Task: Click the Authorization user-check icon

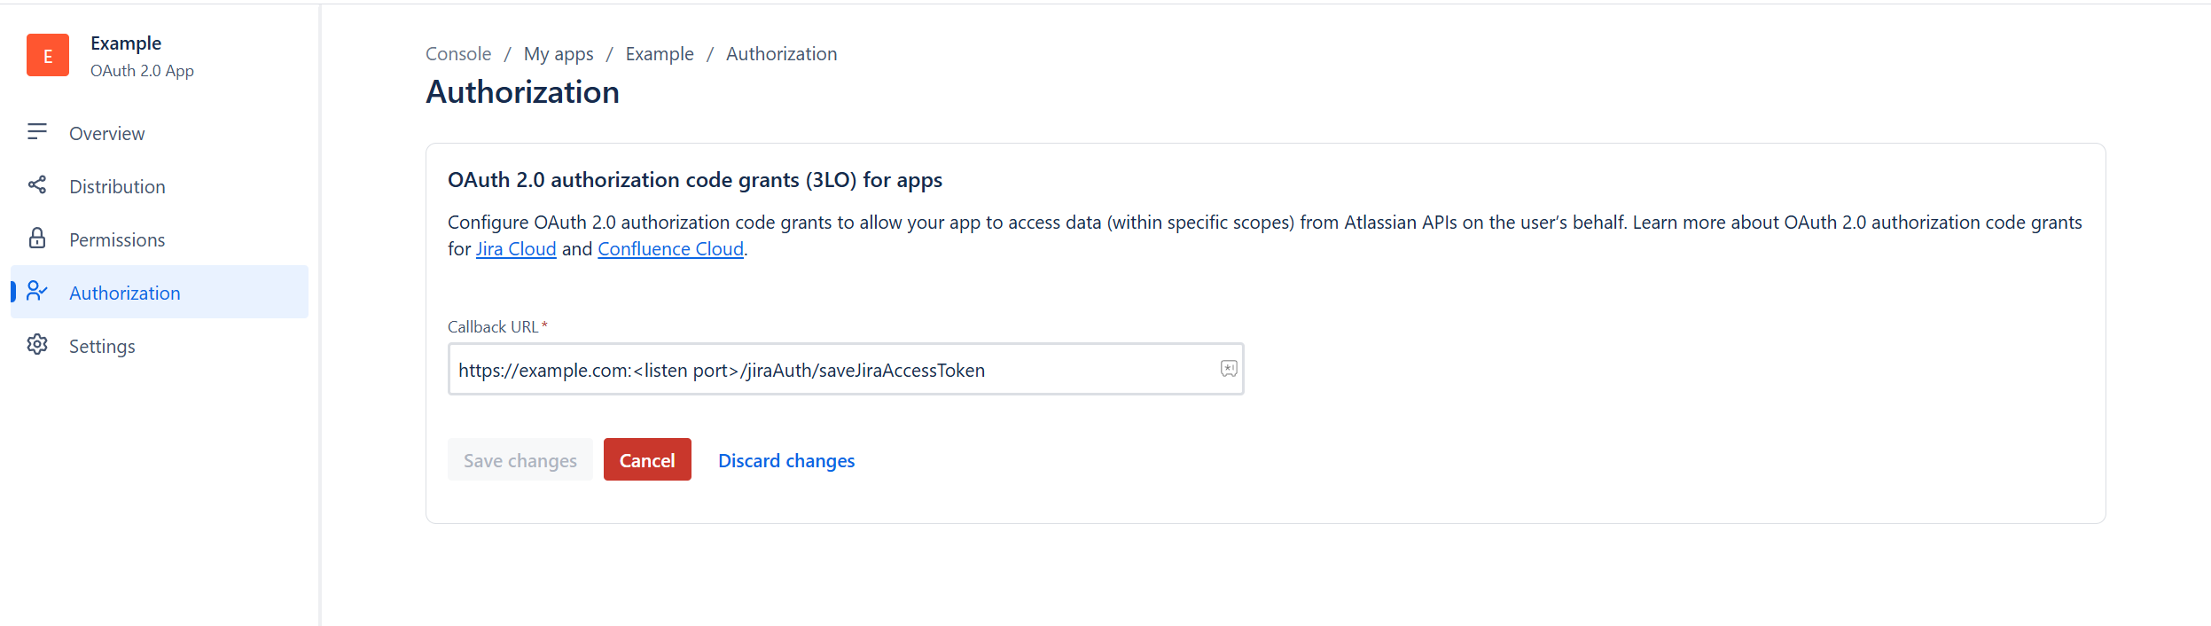Action: coord(37,292)
